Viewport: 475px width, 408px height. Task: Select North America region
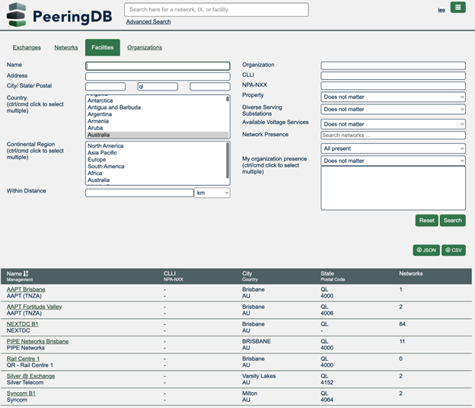coord(105,146)
